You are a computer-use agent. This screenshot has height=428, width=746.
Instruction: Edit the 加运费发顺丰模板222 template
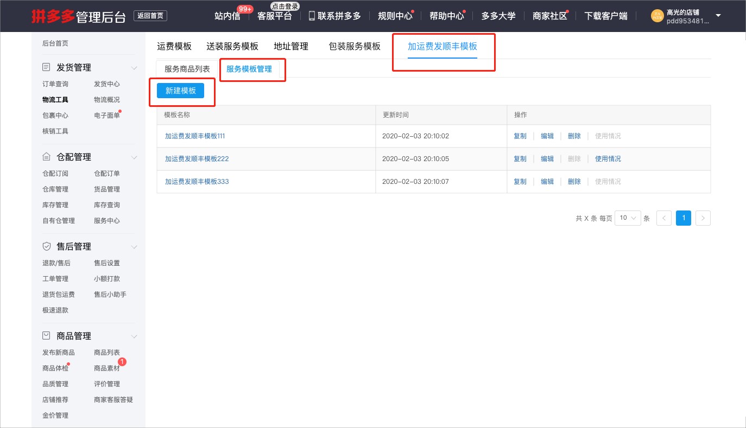pyautogui.click(x=547, y=159)
